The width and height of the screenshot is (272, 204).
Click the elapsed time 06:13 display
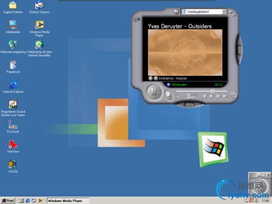[x=218, y=85]
